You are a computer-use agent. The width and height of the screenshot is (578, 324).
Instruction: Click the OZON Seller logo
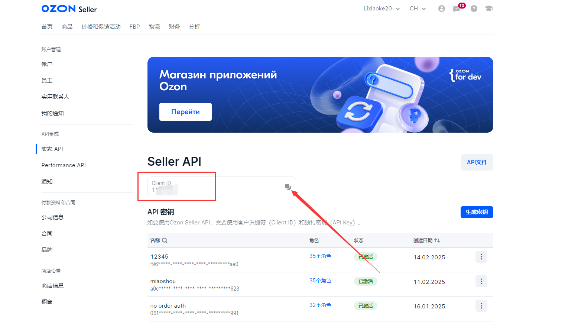69,9
